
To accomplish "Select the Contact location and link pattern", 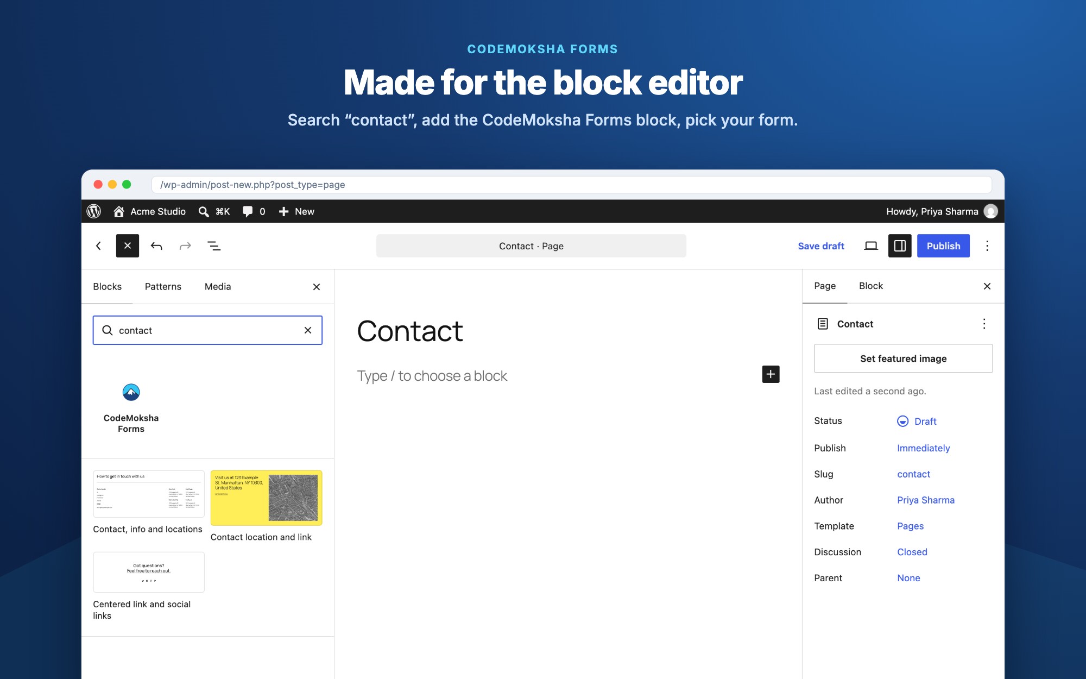I will [266, 506].
